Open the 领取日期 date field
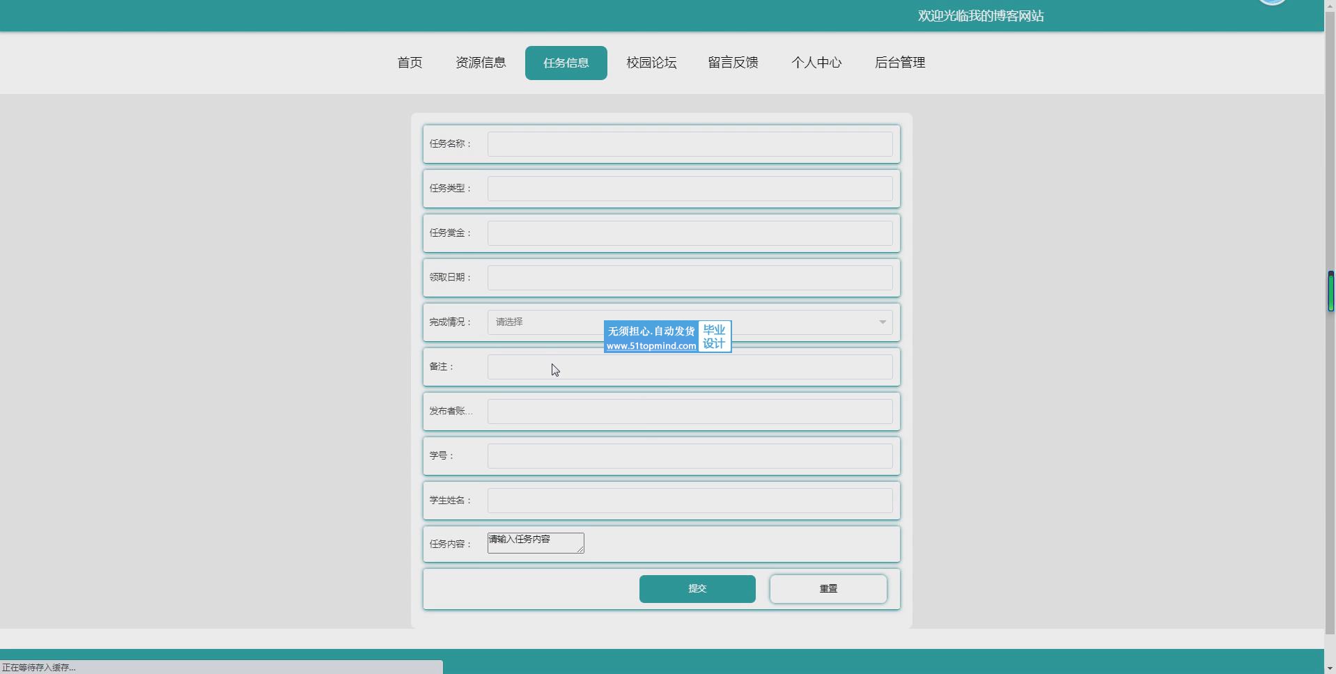The image size is (1336, 674). (x=690, y=278)
